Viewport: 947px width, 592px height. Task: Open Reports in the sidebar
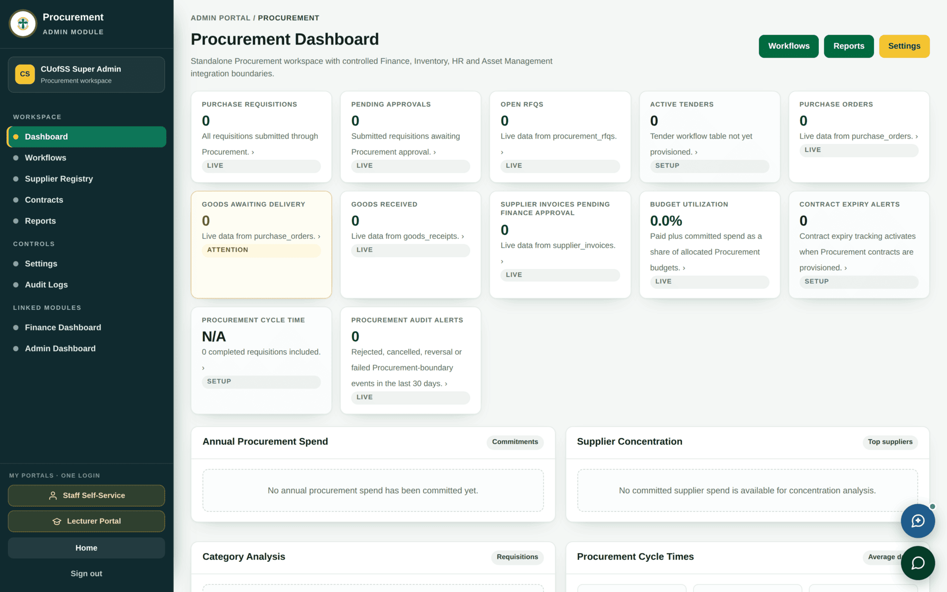point(86,221)
